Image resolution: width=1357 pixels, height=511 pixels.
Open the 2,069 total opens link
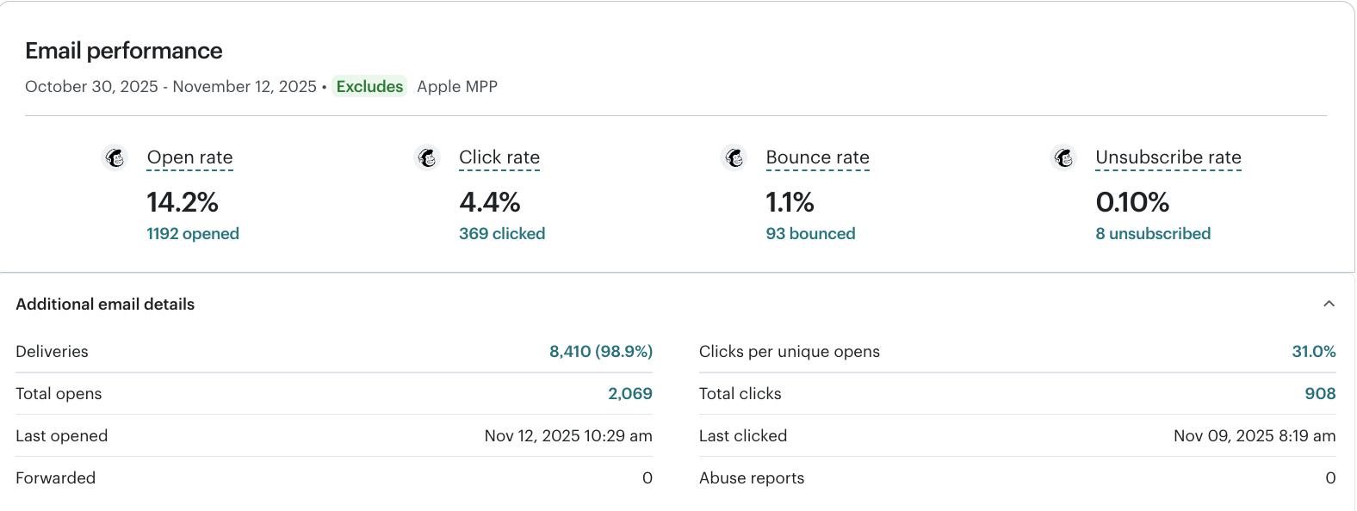click(x=630, y=394)
